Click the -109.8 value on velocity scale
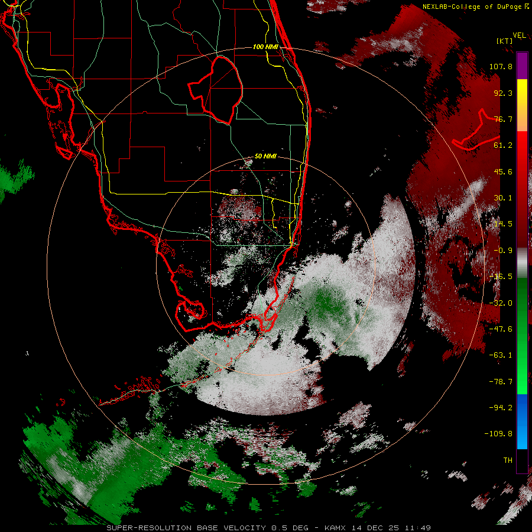 point(498,434)
